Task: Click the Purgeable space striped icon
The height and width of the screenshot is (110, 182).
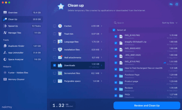Action: [x=60, y=81]
